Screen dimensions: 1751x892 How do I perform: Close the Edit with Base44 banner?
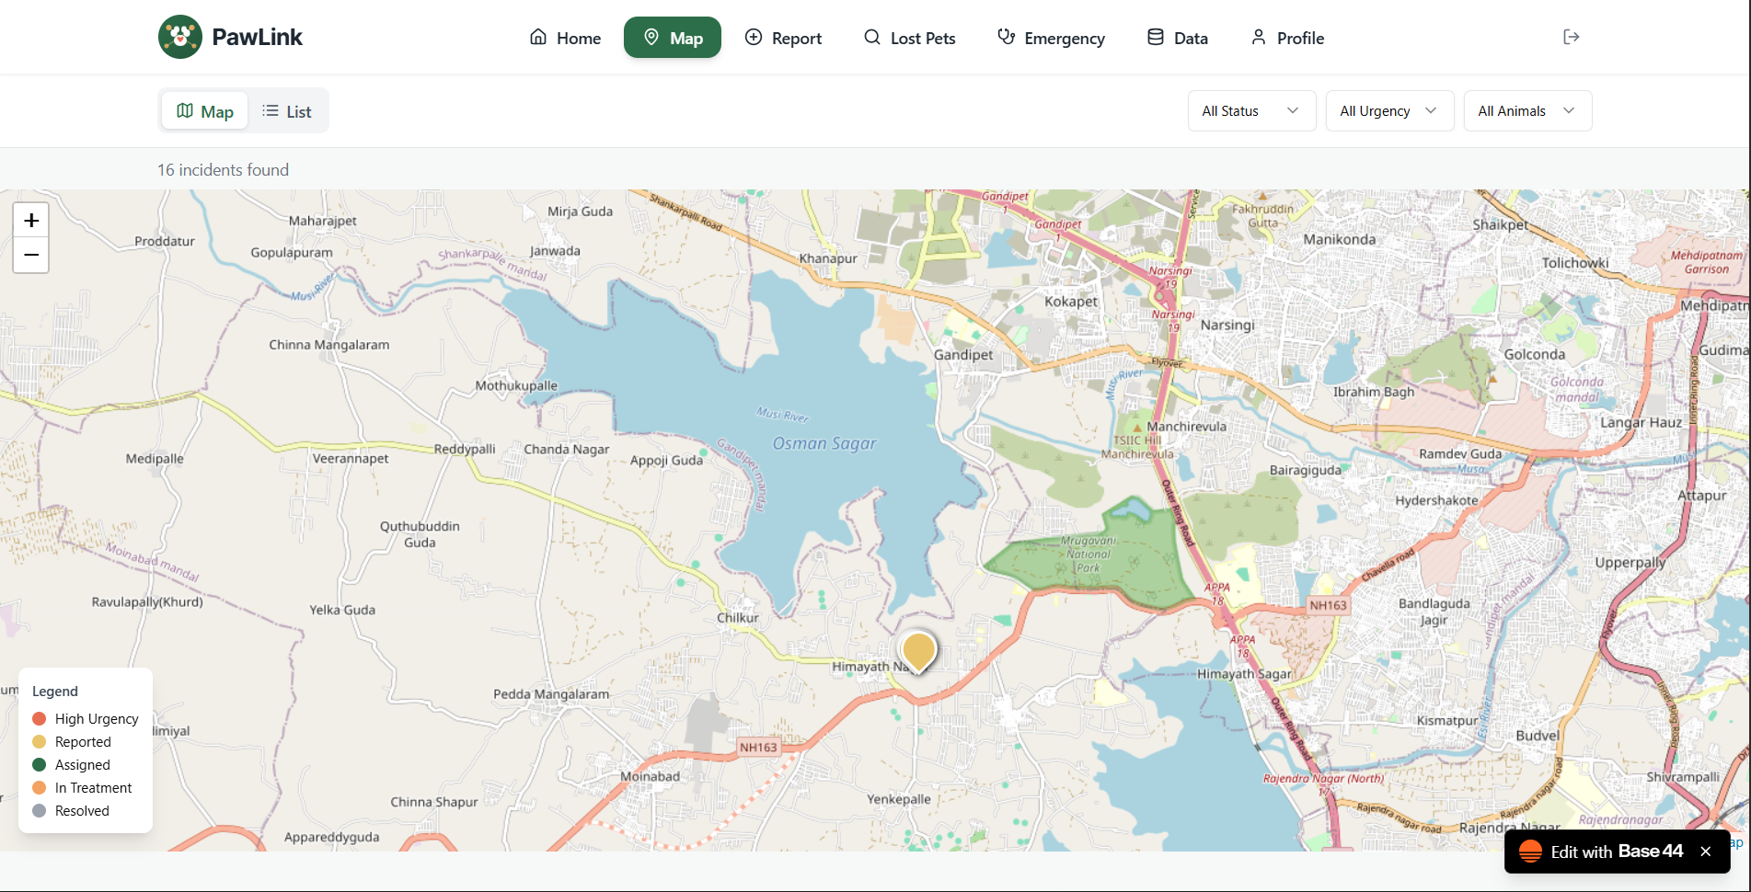point(1706,852)
